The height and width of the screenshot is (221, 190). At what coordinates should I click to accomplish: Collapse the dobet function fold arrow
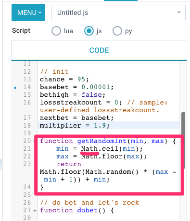(35, 210)
